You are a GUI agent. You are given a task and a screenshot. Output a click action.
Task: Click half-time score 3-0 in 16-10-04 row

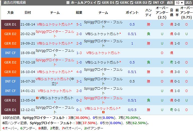point(177,72)
